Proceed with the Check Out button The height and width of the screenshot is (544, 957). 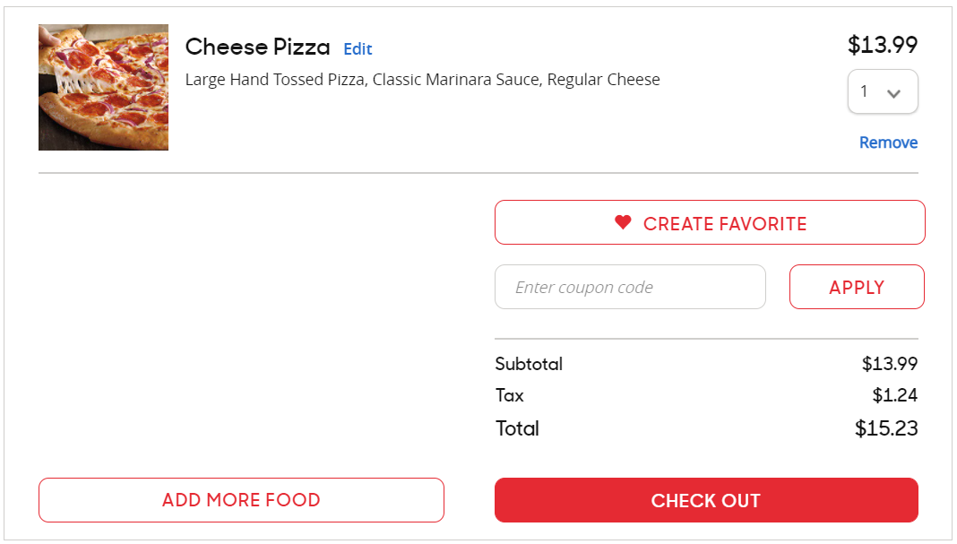click(705, 500)
